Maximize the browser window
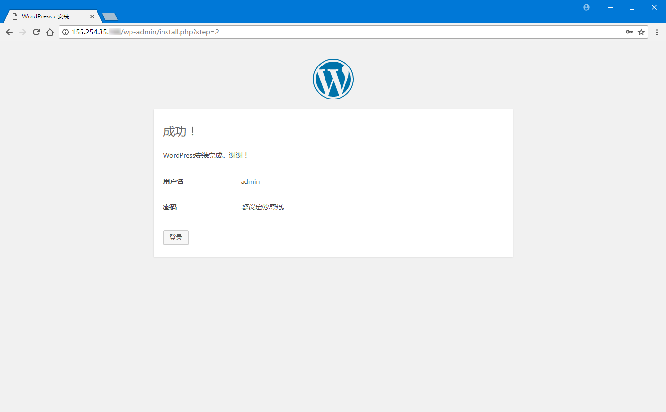 click(x=632, y=7)
